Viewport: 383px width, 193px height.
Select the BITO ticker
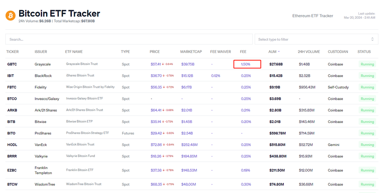pos(11,133)
